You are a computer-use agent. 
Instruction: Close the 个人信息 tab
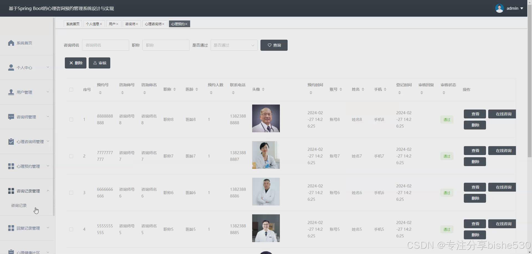click(101, 24)
